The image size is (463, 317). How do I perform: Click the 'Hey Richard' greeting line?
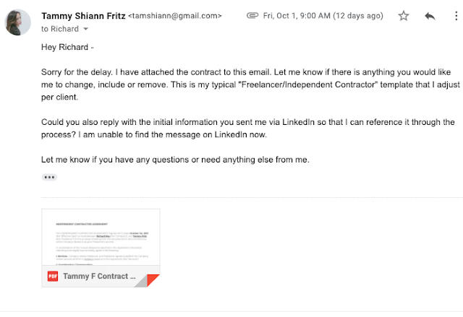tap(67, 47)
